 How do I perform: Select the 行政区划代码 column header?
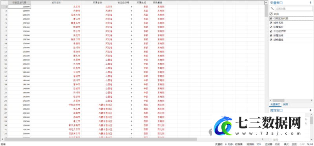19,3
